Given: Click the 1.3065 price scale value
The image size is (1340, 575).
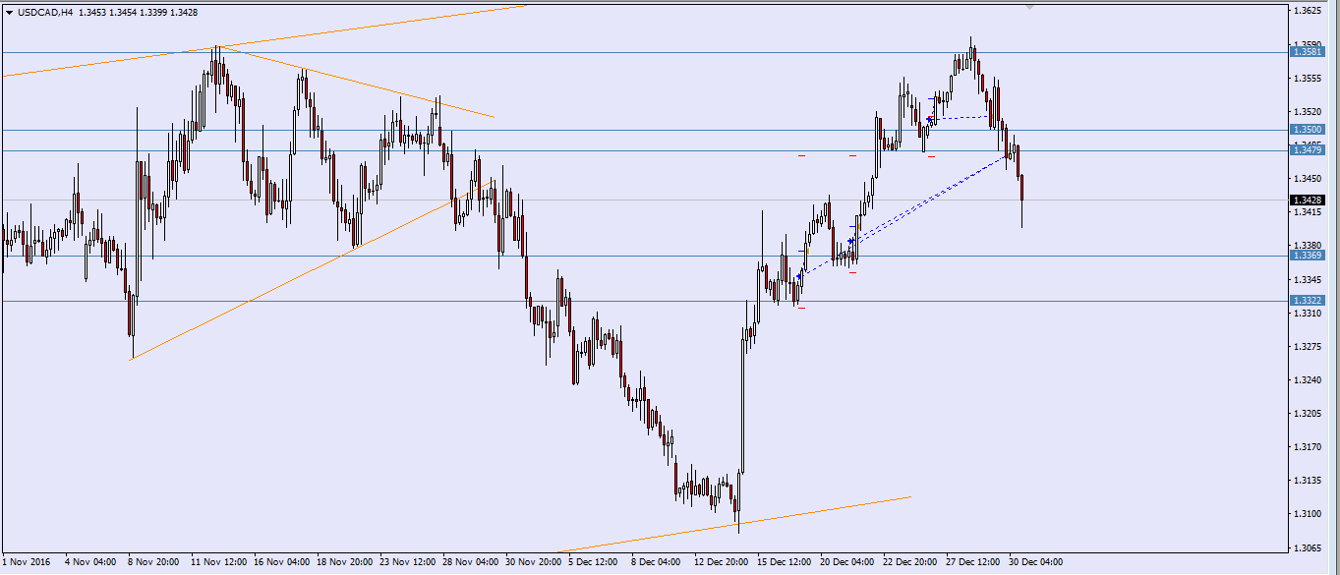Looking at the screenshot, I should (x=1308, y=547).
